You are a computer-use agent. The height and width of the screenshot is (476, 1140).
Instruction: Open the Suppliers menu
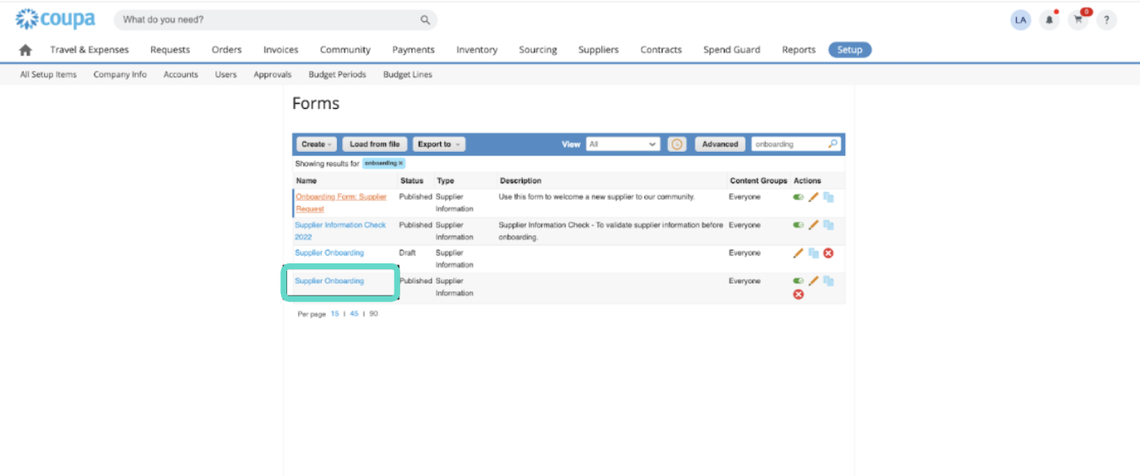click(598, 50)
